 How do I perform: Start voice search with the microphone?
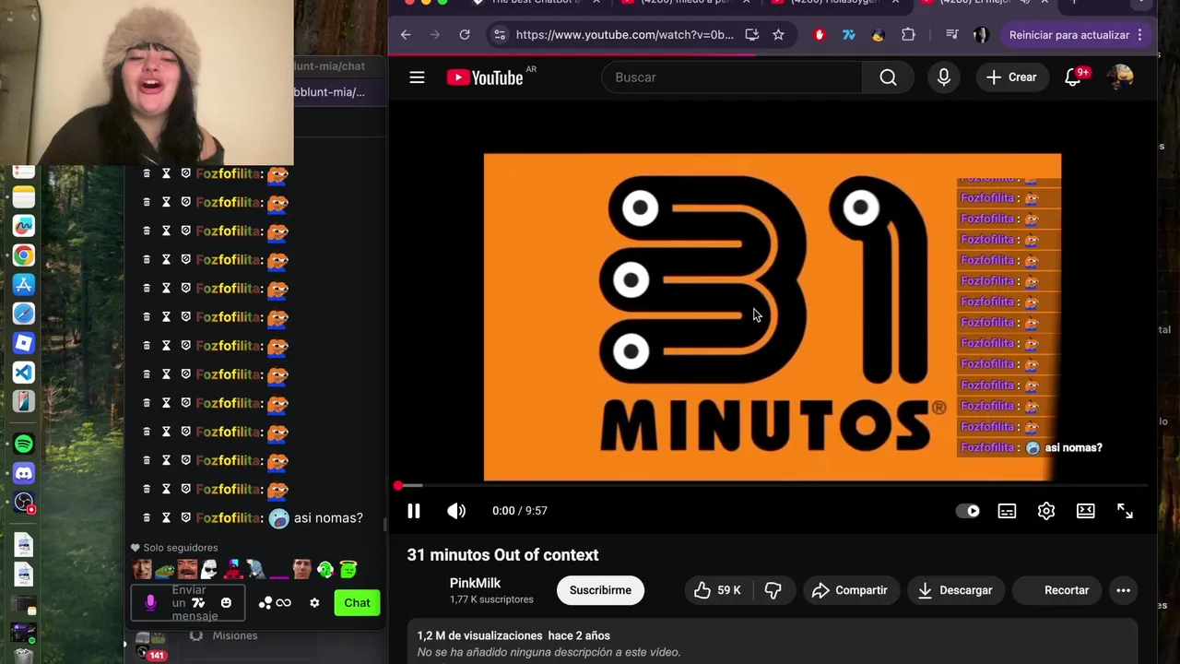pos(944,77)
